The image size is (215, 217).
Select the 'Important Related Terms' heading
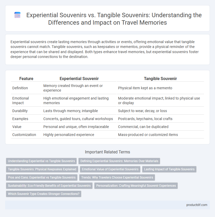tap(107, 152)
